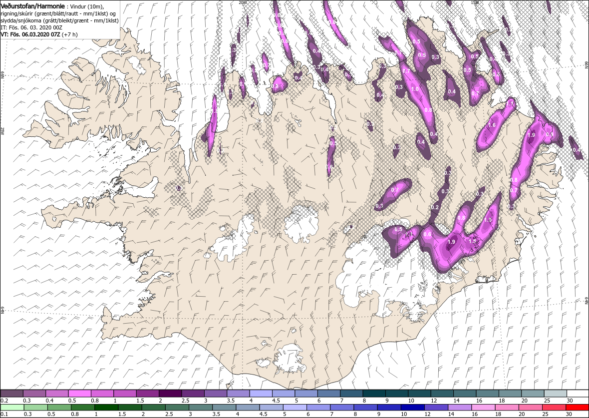Click the 1.0 precipitation value on map

point(415,89)
